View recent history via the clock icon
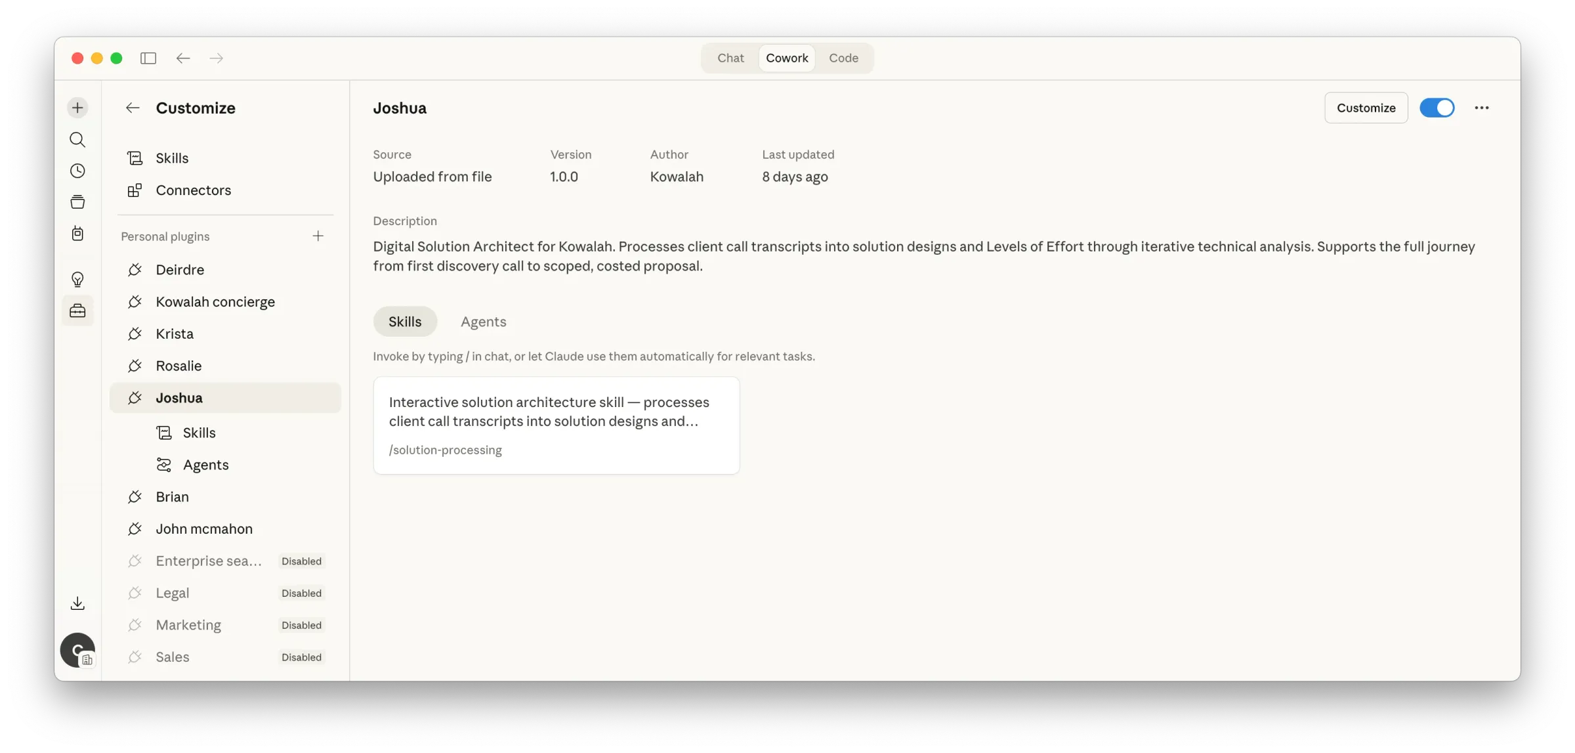 pyautogui.click(x=77, y=170)
